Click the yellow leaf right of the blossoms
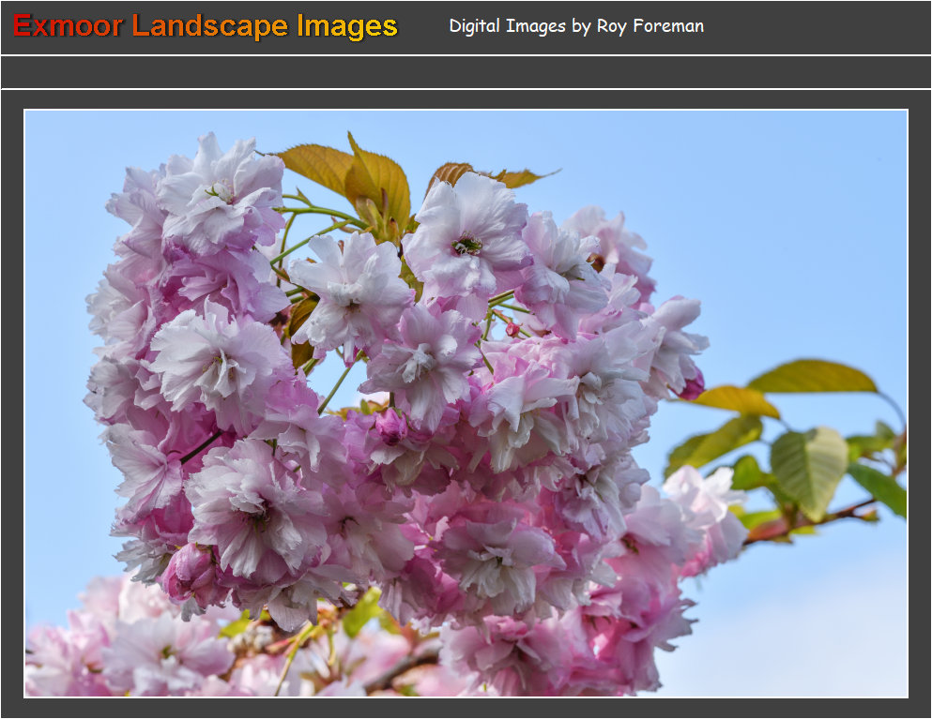The width and height of the screenshot is (932, 719). (x=739, y=400)
